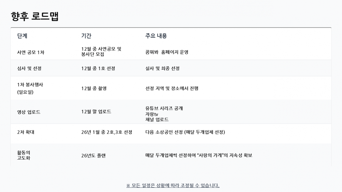Viewport: 342px width, 192px height.
Task: Click the '12월 중 1호 선정' cell
Action: (98, 68)
